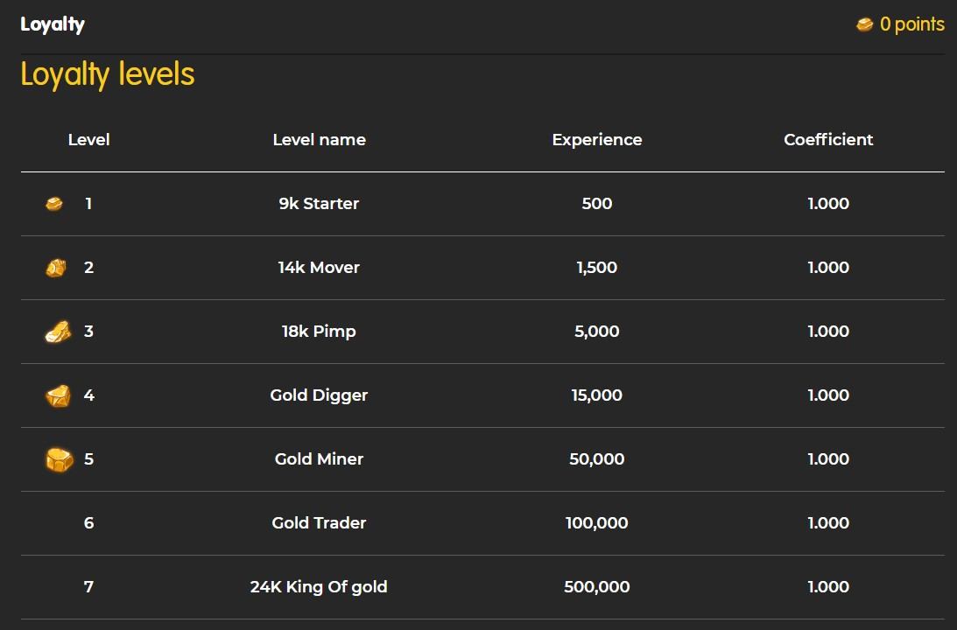Select the 14k Mover level name
957x630 pixels.
319,268
